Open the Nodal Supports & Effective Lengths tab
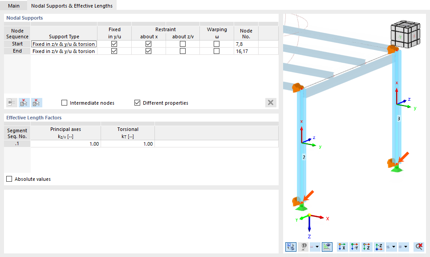Viewport: 430px width, 257px height. [x=71, y=6]
